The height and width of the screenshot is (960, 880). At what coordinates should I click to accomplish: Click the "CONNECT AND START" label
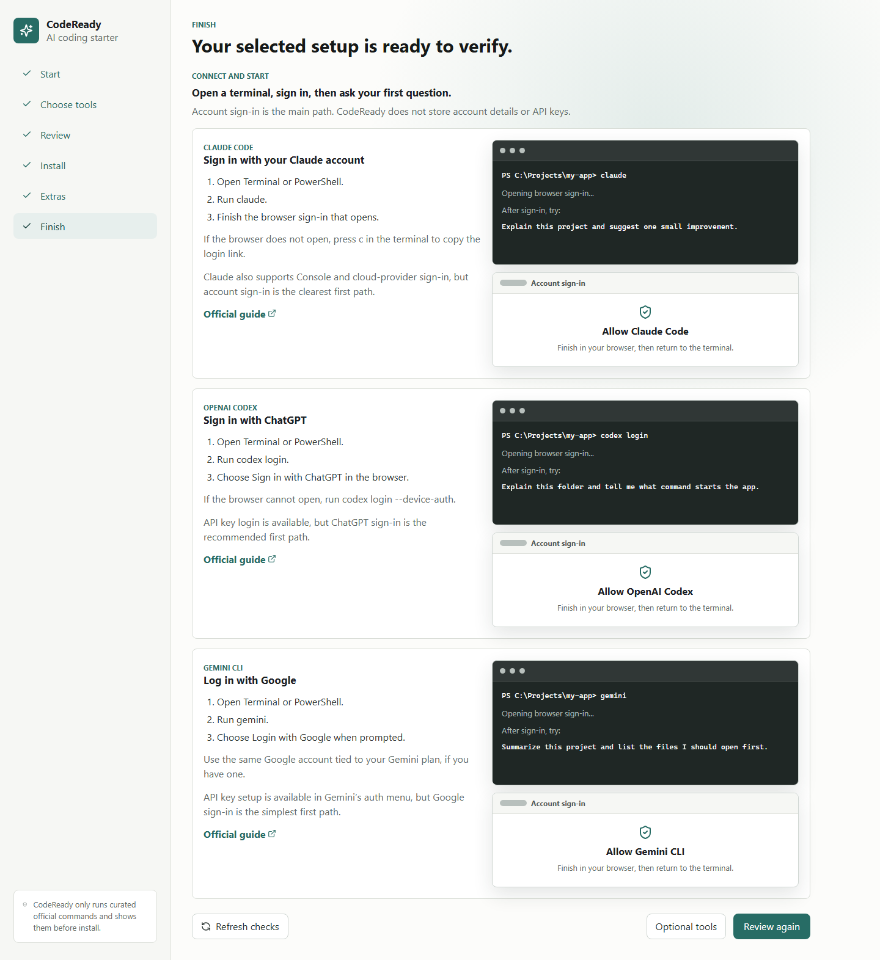click(230, 76)
